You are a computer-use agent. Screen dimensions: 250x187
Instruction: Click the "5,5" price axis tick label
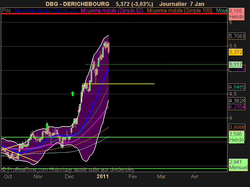pos(233,46)
